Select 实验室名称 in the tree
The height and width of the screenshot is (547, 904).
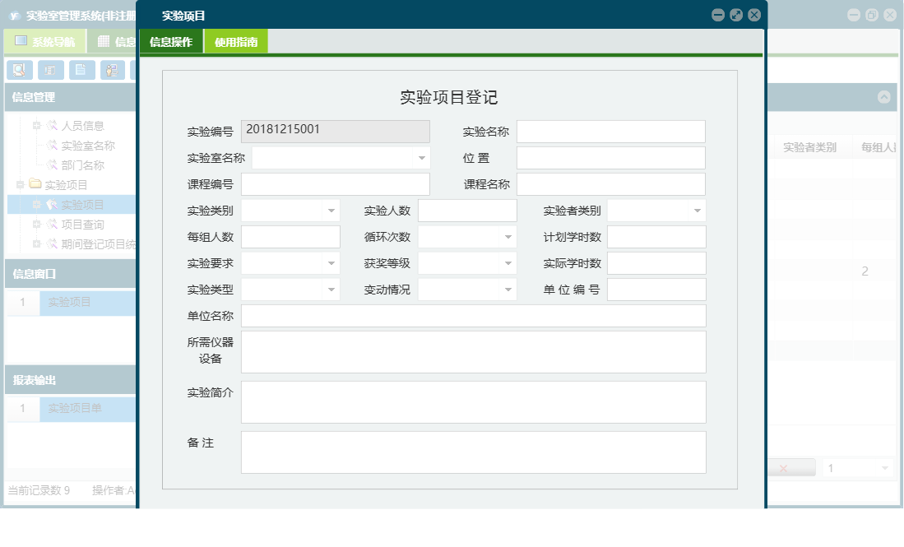[88, 146]
